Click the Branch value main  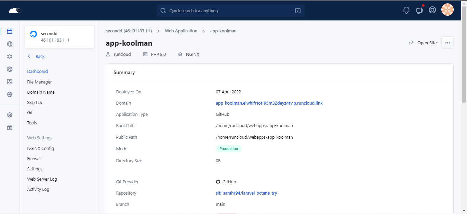tap(221, 204)
